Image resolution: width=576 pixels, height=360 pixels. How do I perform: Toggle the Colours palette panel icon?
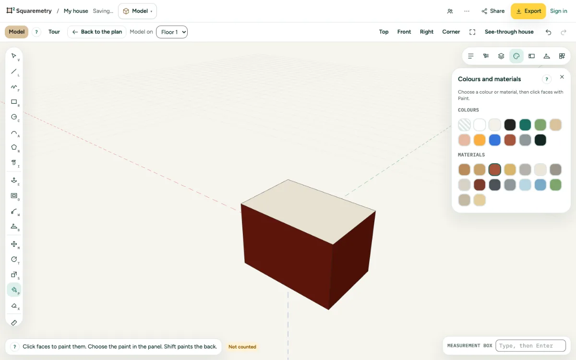pos(516,56)
